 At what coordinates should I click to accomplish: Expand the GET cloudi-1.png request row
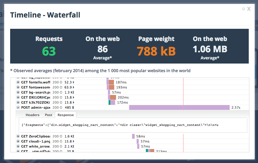pos(18,141)
